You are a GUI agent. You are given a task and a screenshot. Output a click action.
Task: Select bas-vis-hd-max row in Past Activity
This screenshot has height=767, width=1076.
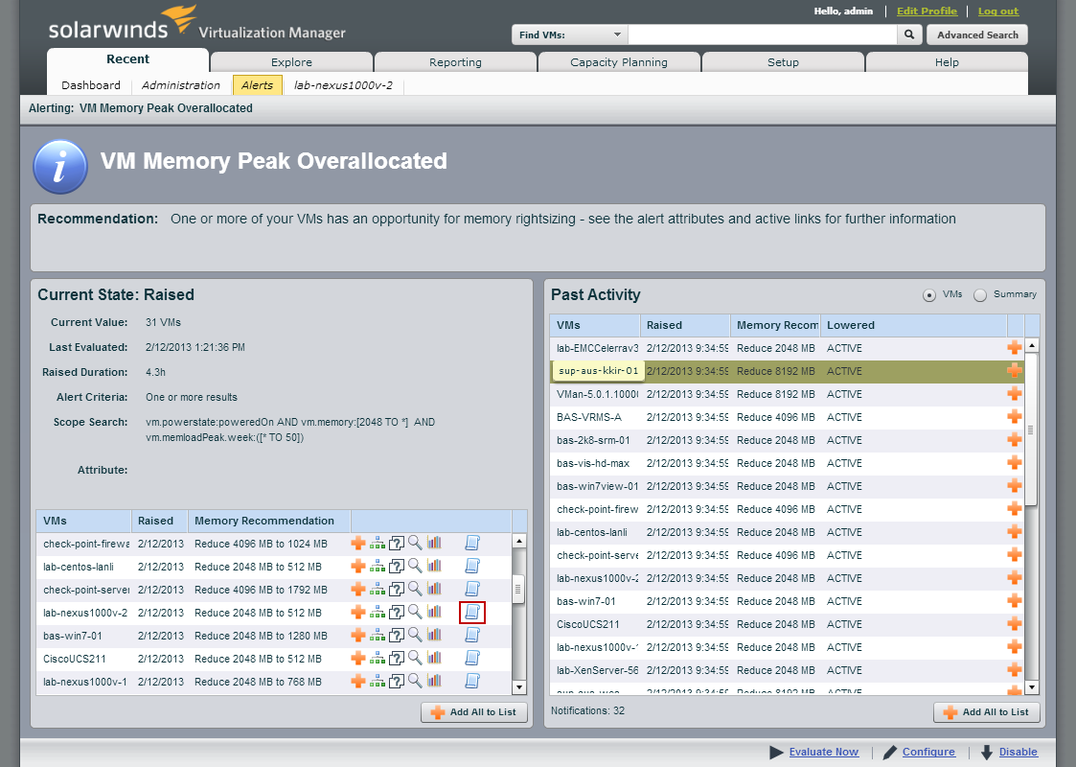[x=787, y=463]
